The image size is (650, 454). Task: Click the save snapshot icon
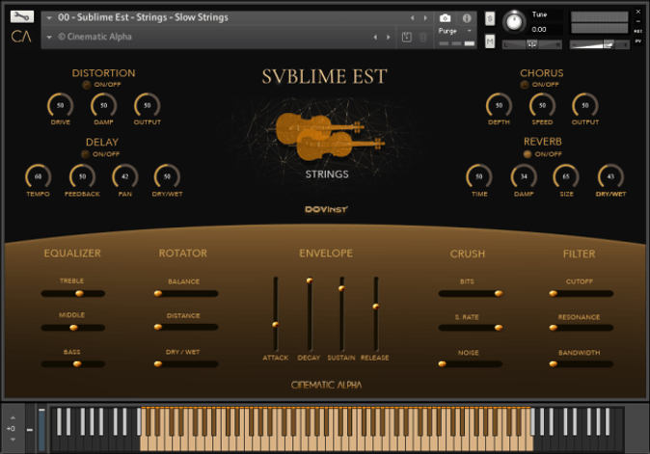406,37
